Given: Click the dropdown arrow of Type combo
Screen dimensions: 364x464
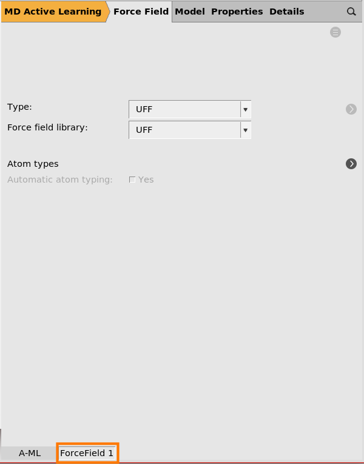Looking at the screenshot, I should click(245, 110).
